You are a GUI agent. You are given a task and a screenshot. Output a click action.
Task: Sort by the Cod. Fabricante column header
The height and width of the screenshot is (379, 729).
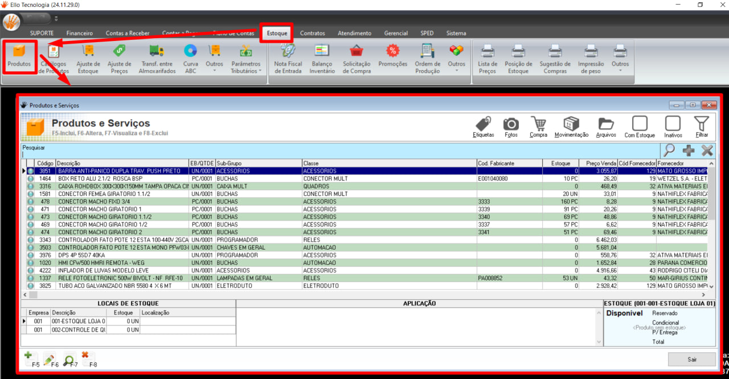point(509,163)
